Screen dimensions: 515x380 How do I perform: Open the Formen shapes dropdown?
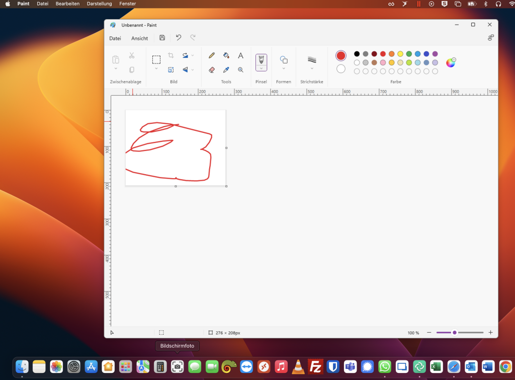[x=284, y=68]
